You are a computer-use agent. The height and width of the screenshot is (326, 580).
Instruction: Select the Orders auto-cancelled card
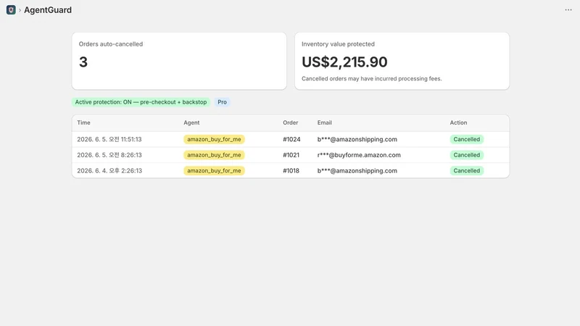click(x=179, y=61)
